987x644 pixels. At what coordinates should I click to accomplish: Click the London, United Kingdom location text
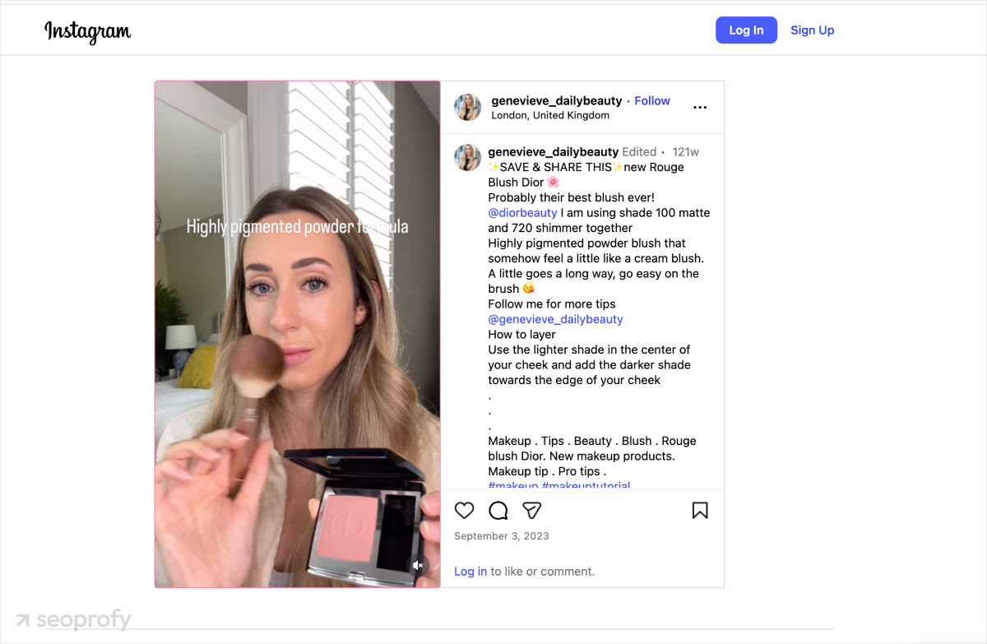pos(549,115)
